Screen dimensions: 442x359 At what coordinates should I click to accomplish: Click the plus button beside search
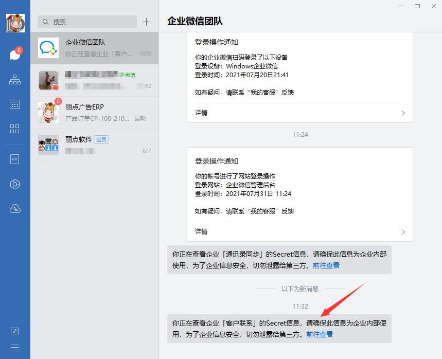[146, 22]
